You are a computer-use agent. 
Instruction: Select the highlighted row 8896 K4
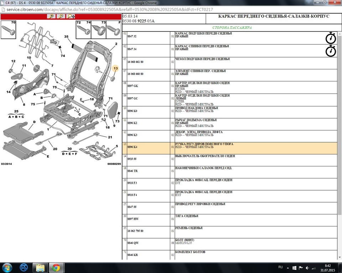[x=230, y=148]
